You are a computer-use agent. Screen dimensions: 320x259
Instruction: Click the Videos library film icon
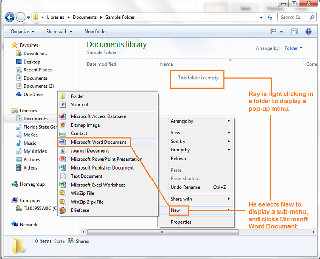[x=19, y=168]
